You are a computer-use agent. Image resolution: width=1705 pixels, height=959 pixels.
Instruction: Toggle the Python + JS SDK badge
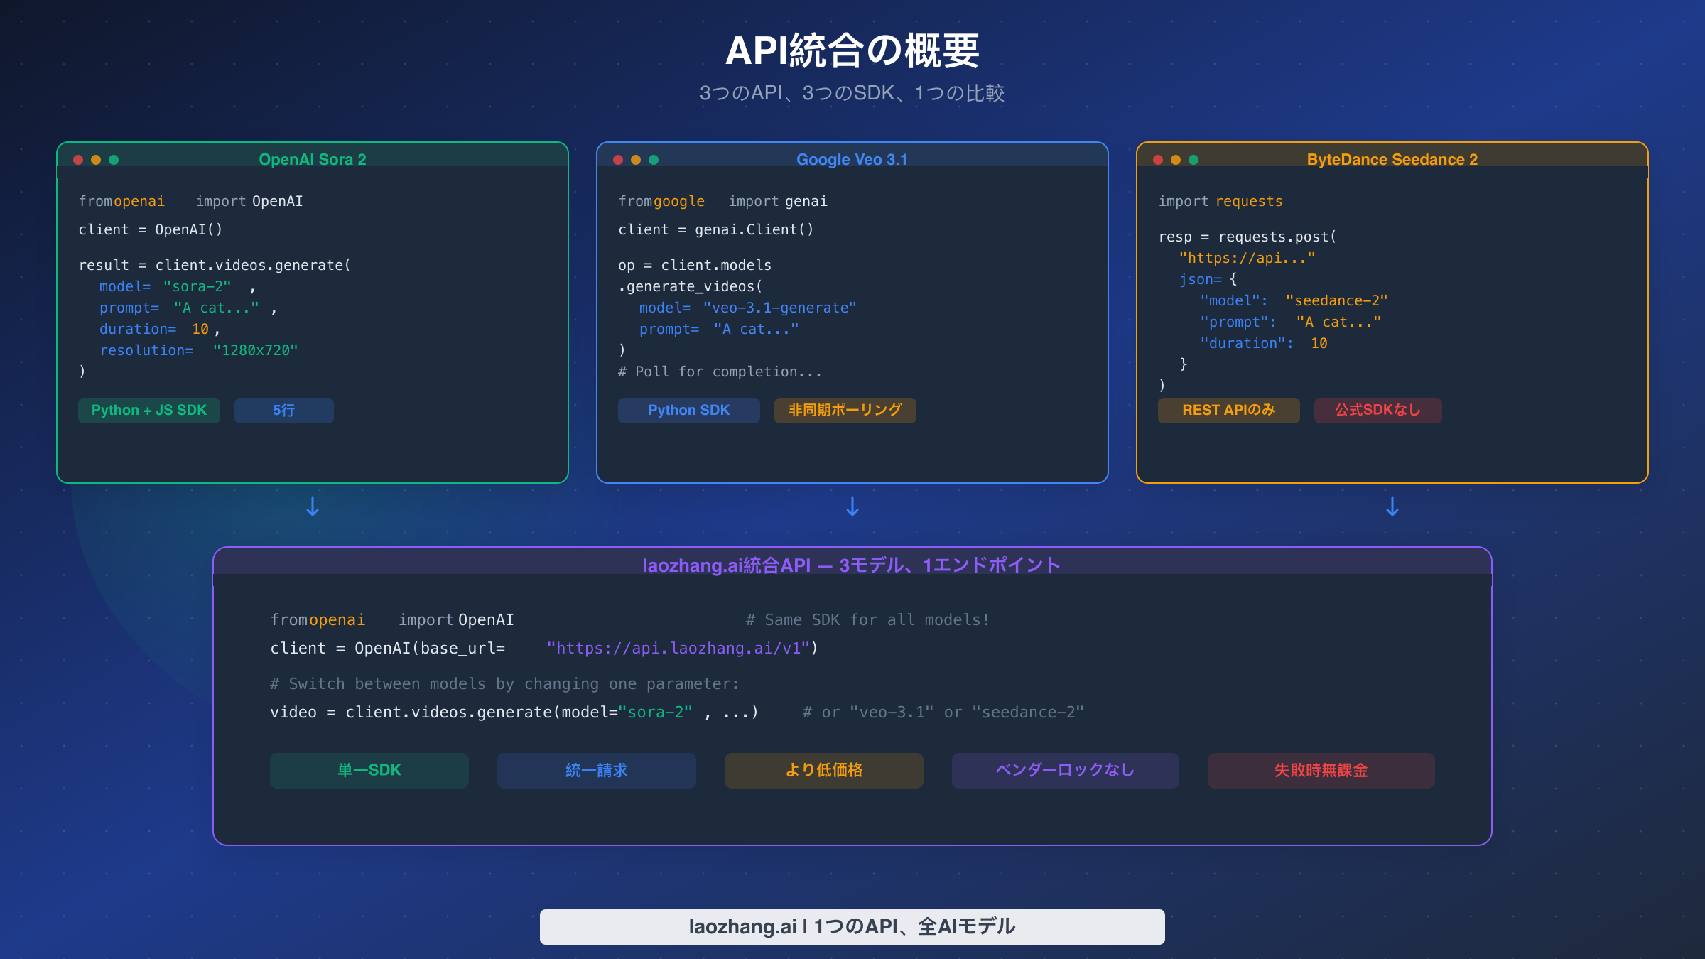(148, 410)
